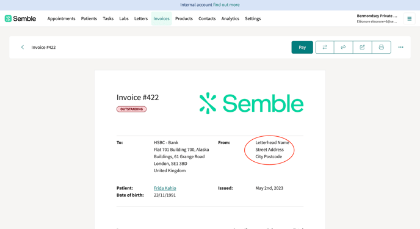Open the Analytics page
Screen dimensions: 420x229
(x=230, y=18)
